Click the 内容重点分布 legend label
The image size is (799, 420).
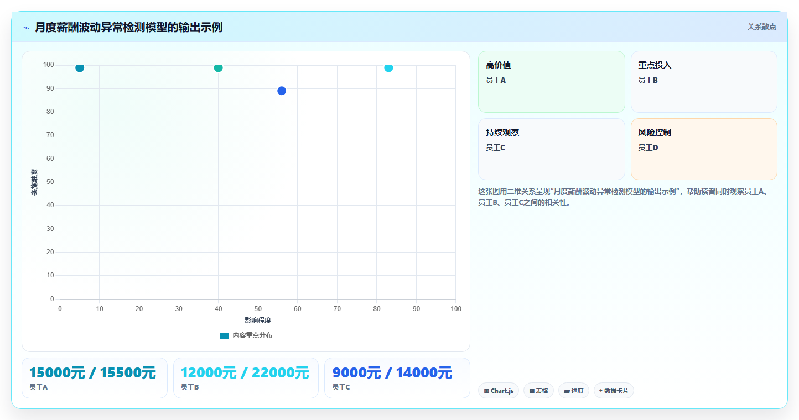252,336
